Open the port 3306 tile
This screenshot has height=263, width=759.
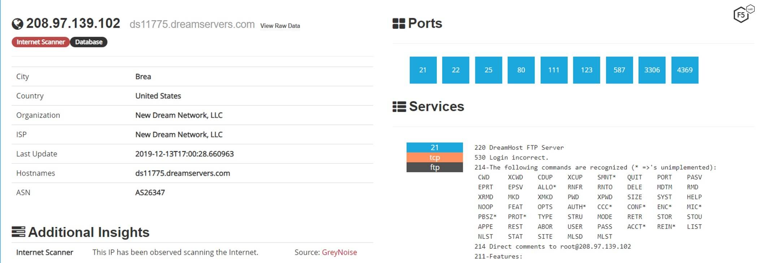[652, 70]
